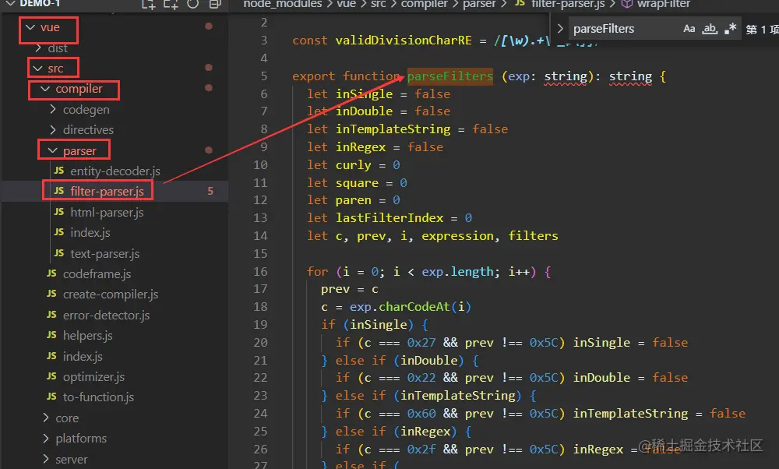Click '0x60' hex literal on line 24
The image size is (779, 469).
421,414
